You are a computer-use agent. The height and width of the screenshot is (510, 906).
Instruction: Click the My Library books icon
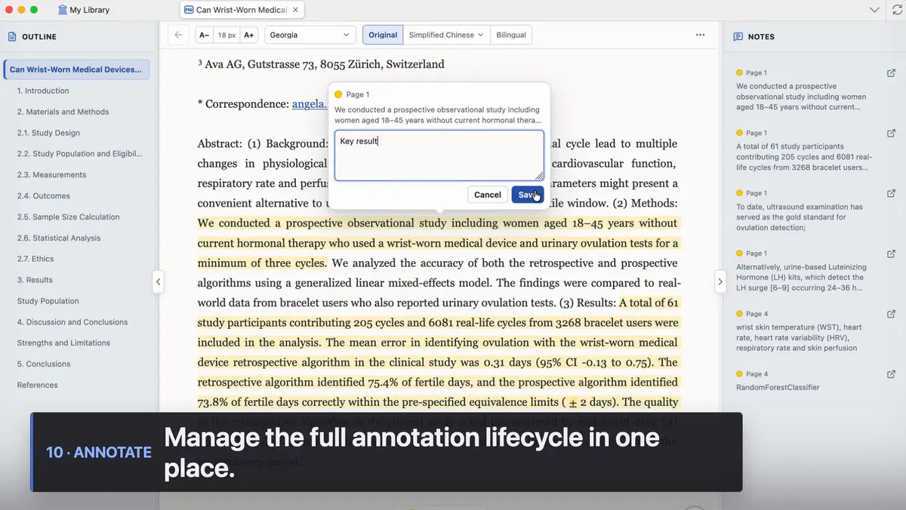[x=62, y=10]
